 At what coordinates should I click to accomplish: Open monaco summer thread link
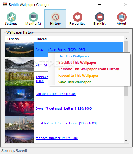tap(56, 138)
